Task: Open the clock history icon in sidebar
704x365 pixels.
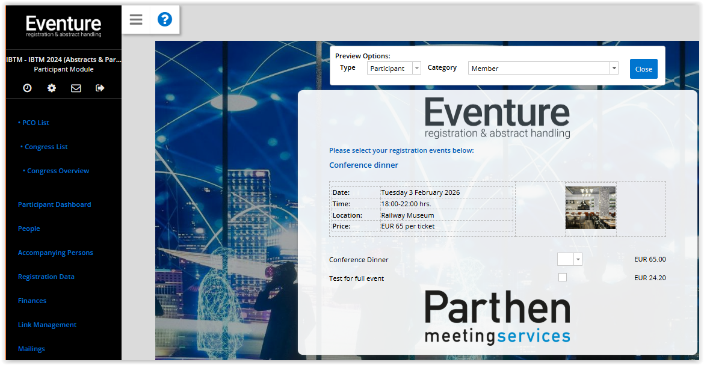Action: pyautogui.click(x=28, y=88)
